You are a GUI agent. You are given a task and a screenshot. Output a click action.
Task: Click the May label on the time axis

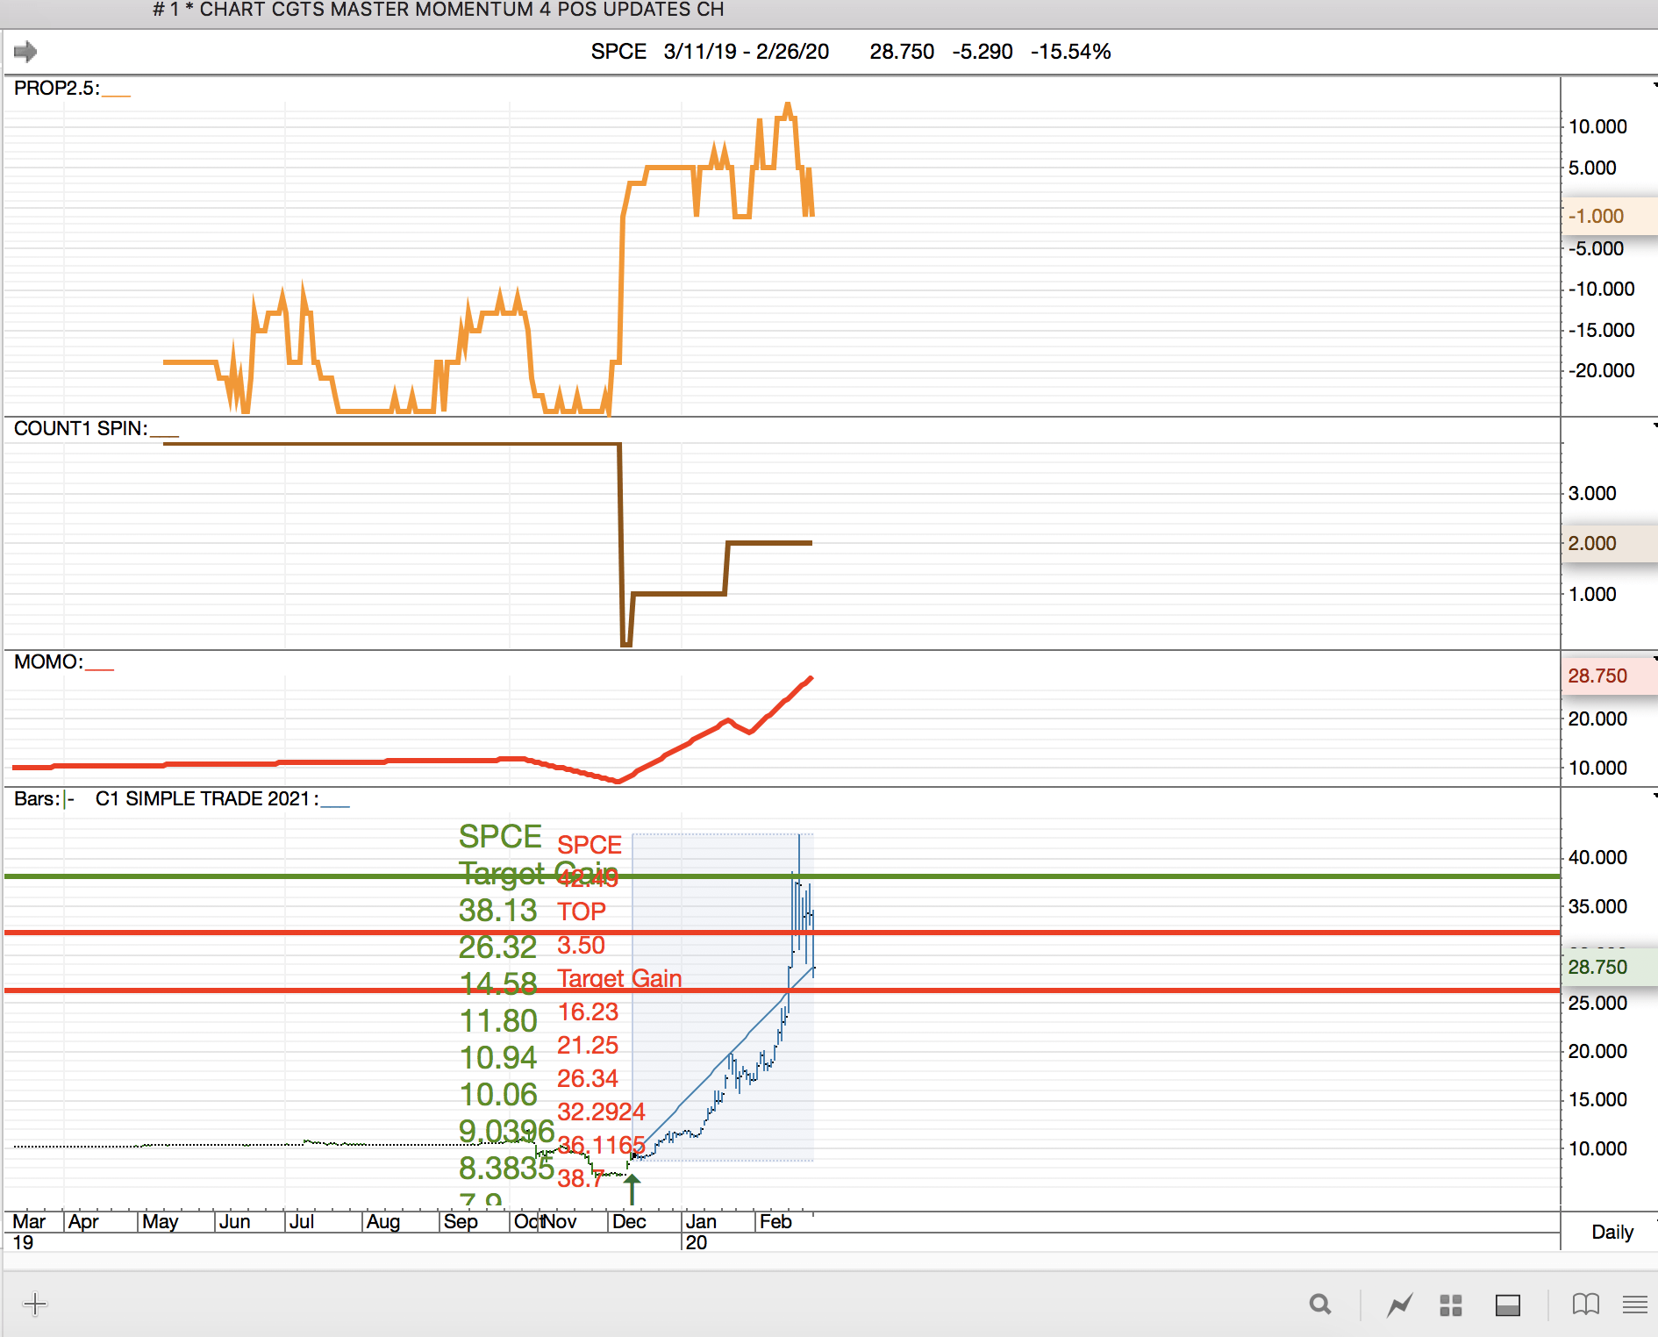[161, 1221]
